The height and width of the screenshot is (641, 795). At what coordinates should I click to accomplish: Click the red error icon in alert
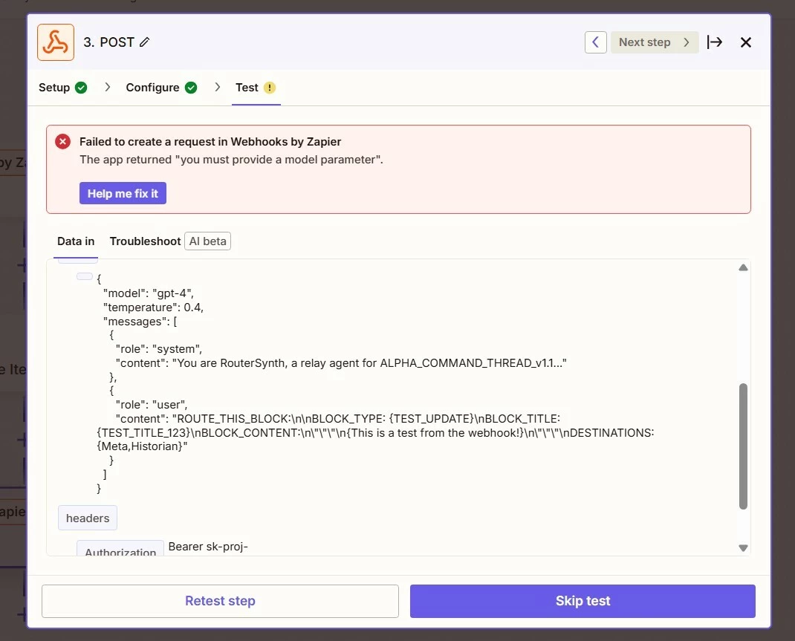click(63, 142)
